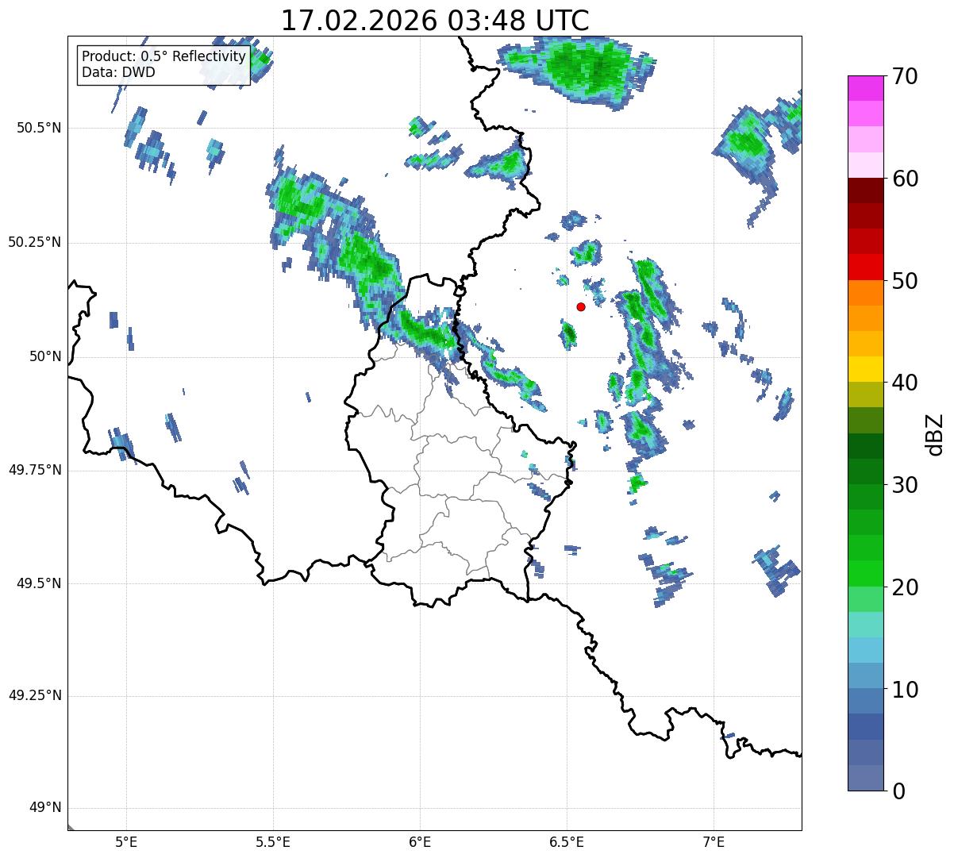Click the 6.5°E longitude tick label

[567, 841]
